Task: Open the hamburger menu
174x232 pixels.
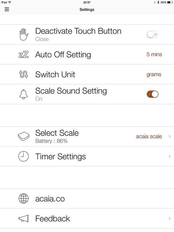Action: pos(7,9)
